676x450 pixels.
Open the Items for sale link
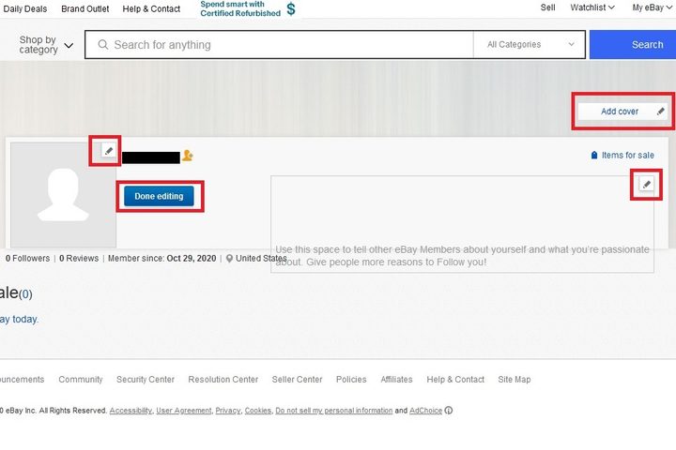[628, 155]
